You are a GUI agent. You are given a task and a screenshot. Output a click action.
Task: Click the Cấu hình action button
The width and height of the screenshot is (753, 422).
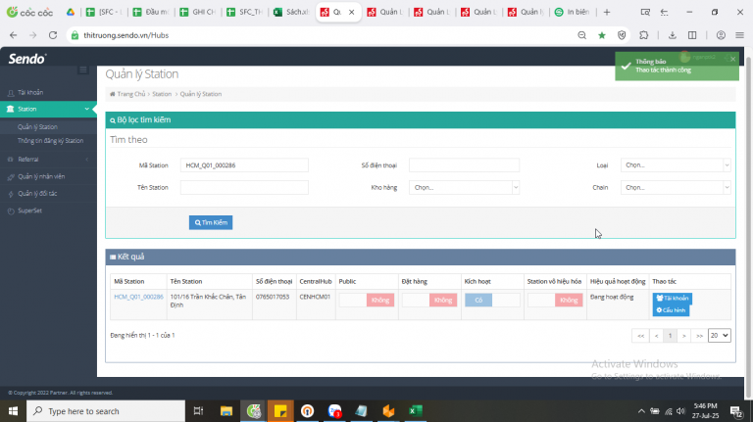coord(671,310)
